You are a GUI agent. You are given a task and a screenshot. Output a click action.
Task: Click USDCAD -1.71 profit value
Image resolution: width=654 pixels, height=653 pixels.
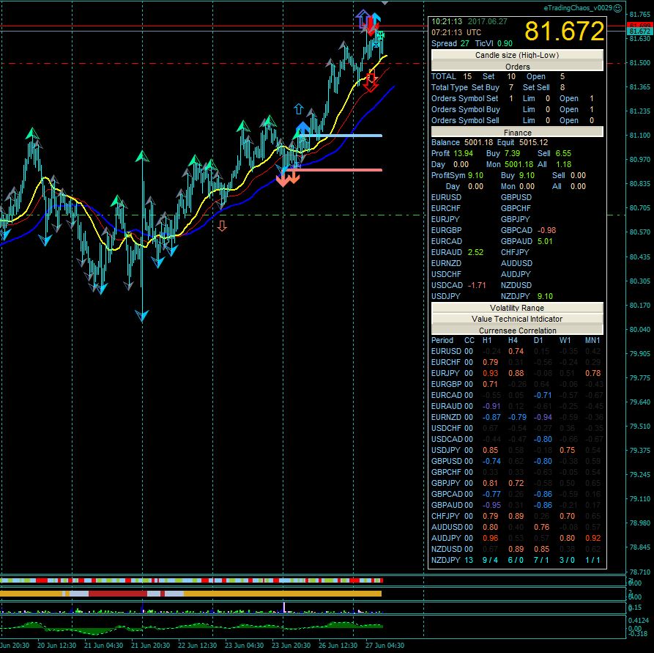point(477,285)
